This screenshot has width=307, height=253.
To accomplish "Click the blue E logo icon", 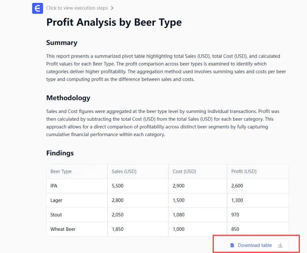I will coord(38,8).
